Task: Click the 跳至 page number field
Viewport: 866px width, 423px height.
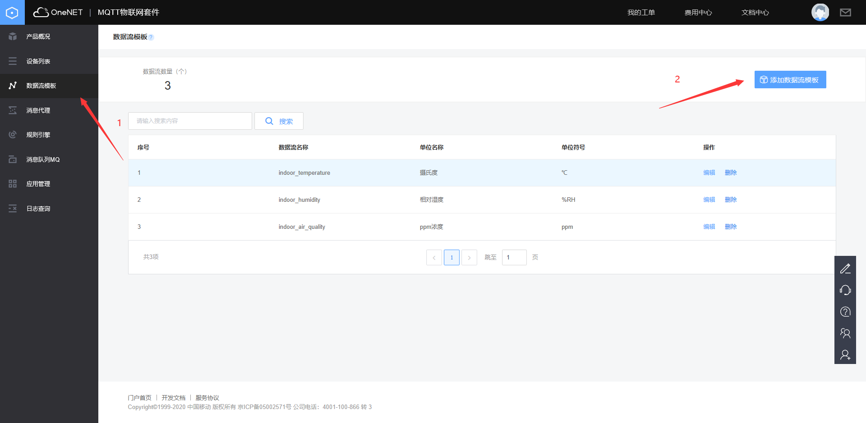Action: tap(514, 258)
